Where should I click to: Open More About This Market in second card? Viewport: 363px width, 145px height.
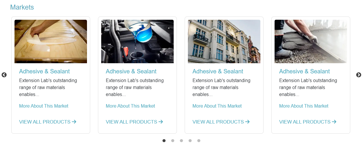tap(130, 106)
